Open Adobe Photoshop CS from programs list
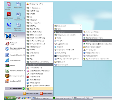The image size is (113, 101). coord(39,74)
